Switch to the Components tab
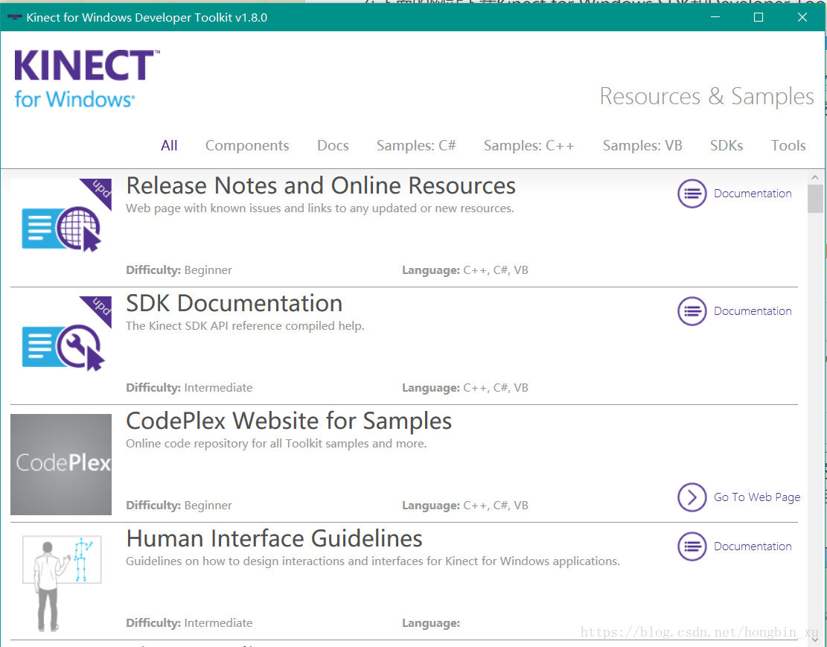The height and width of the screenshot is (647, 827). (247, 146)
